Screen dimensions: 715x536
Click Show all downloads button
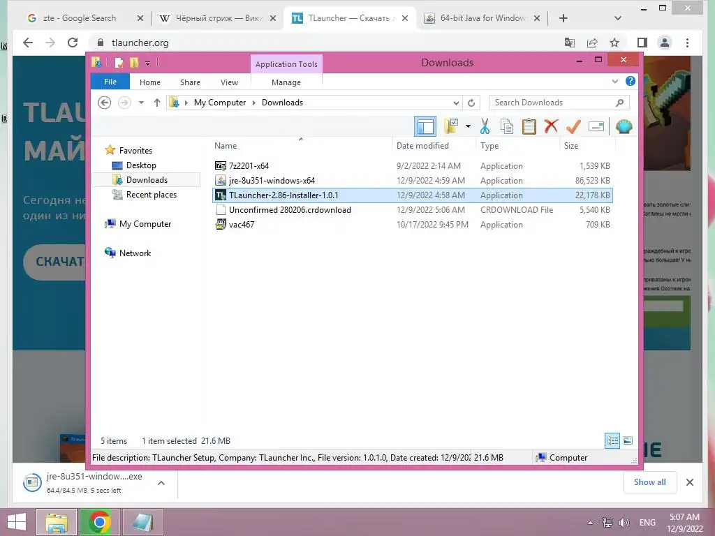click(x=650, y=482)
